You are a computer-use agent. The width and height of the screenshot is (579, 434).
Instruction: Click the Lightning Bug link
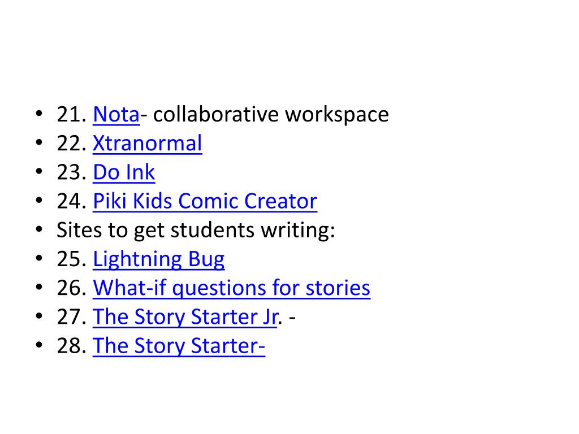159,259
